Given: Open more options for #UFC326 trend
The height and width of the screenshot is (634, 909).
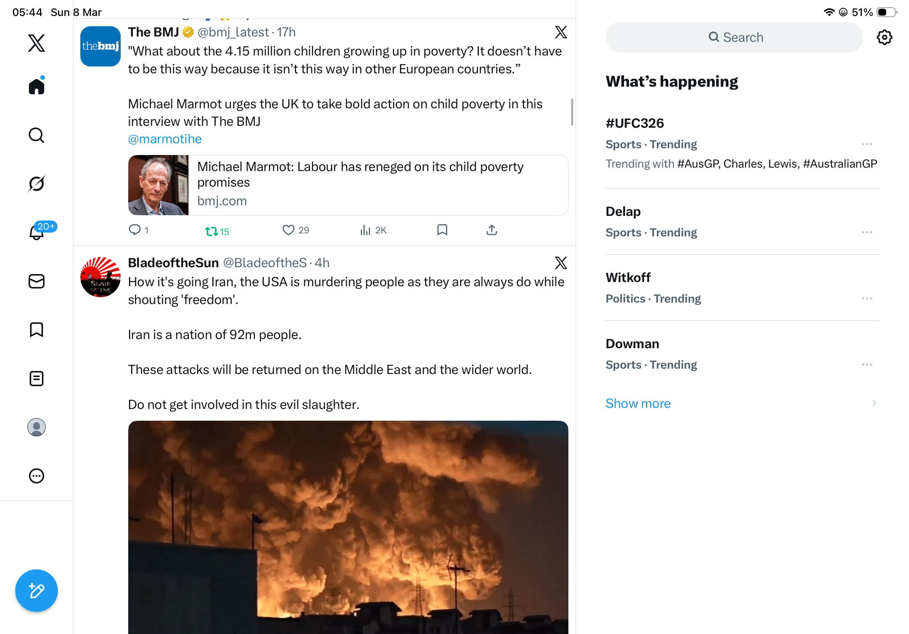Looking at the screenshot, I should pos(867,144).
